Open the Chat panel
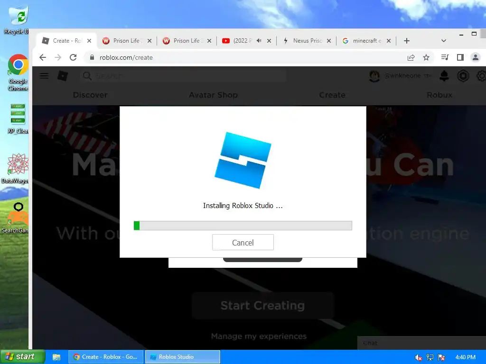Screen dimensions: 486x364 point(421,343)
